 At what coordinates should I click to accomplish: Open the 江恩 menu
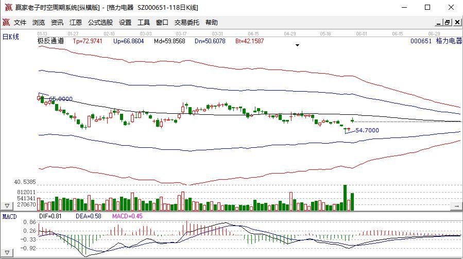tap(76, 23)
